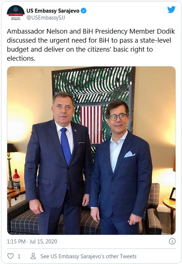Open the 1:15 PM Jul 15, 2020 timestamp

(32, 241)
